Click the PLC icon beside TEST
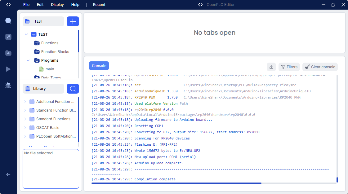 point(34,34)
